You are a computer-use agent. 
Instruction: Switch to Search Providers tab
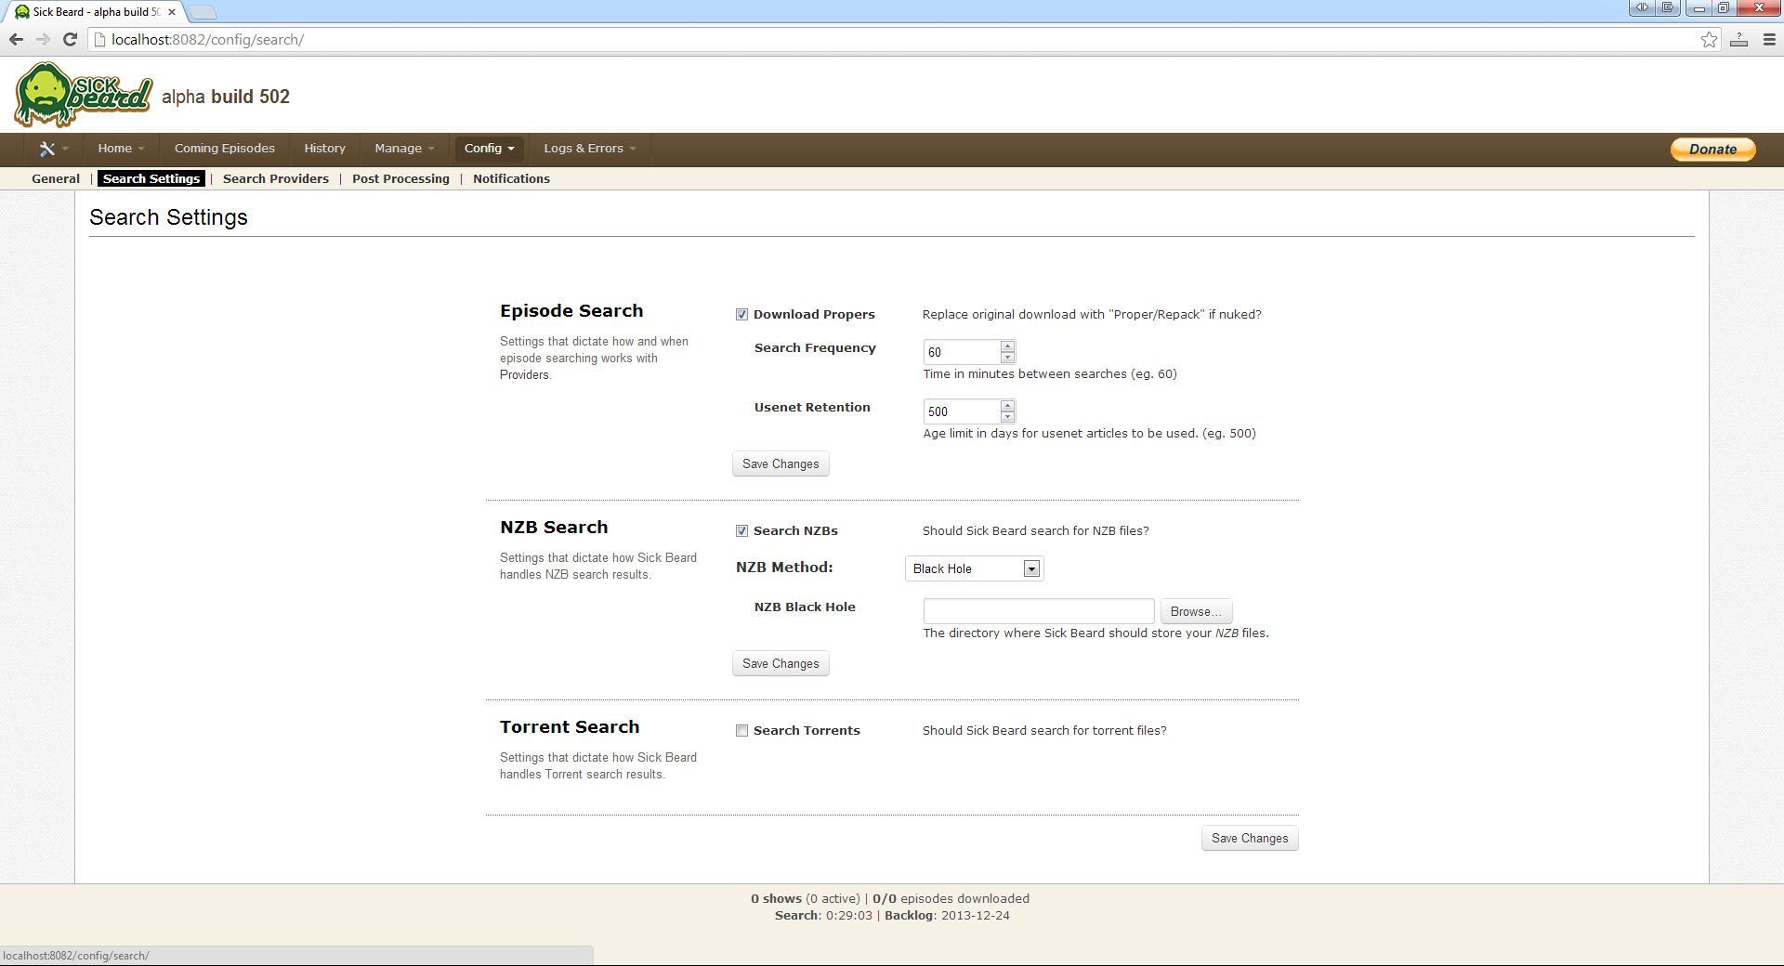pos(276,178)
